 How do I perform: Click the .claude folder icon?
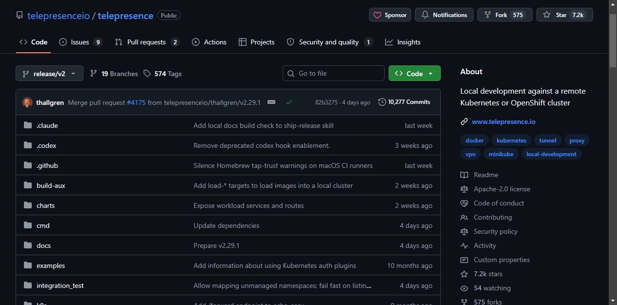point(28,125)
